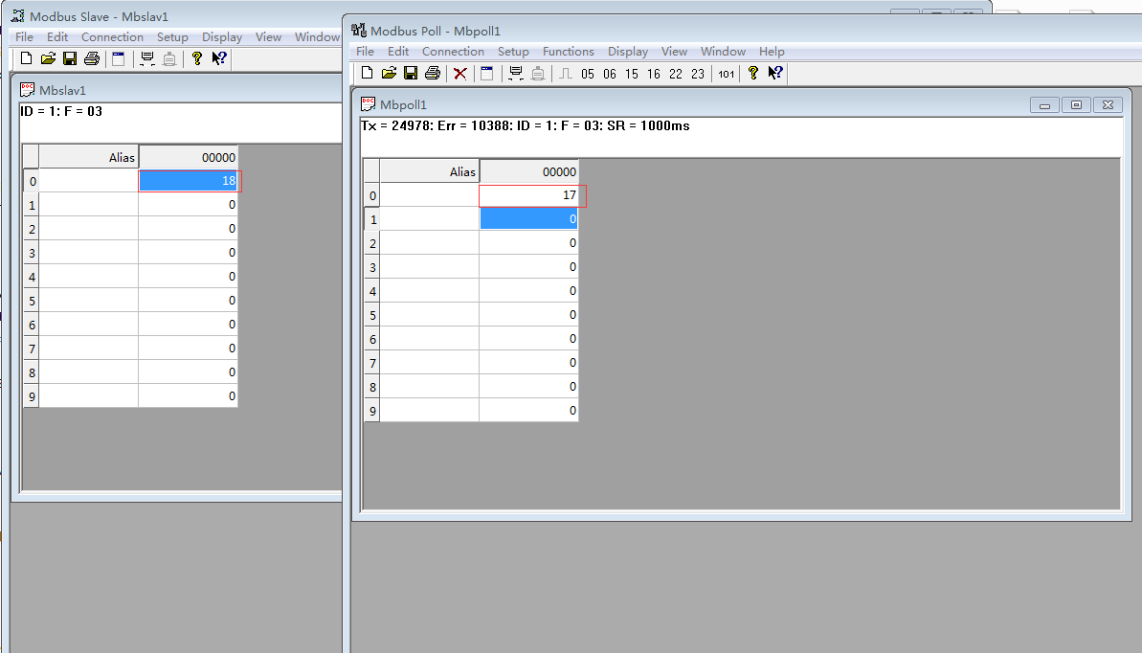1142x653 pixels.
Task: Click window setup icon in Modbus Poll toolbar
Action: (x=486, y=73)
